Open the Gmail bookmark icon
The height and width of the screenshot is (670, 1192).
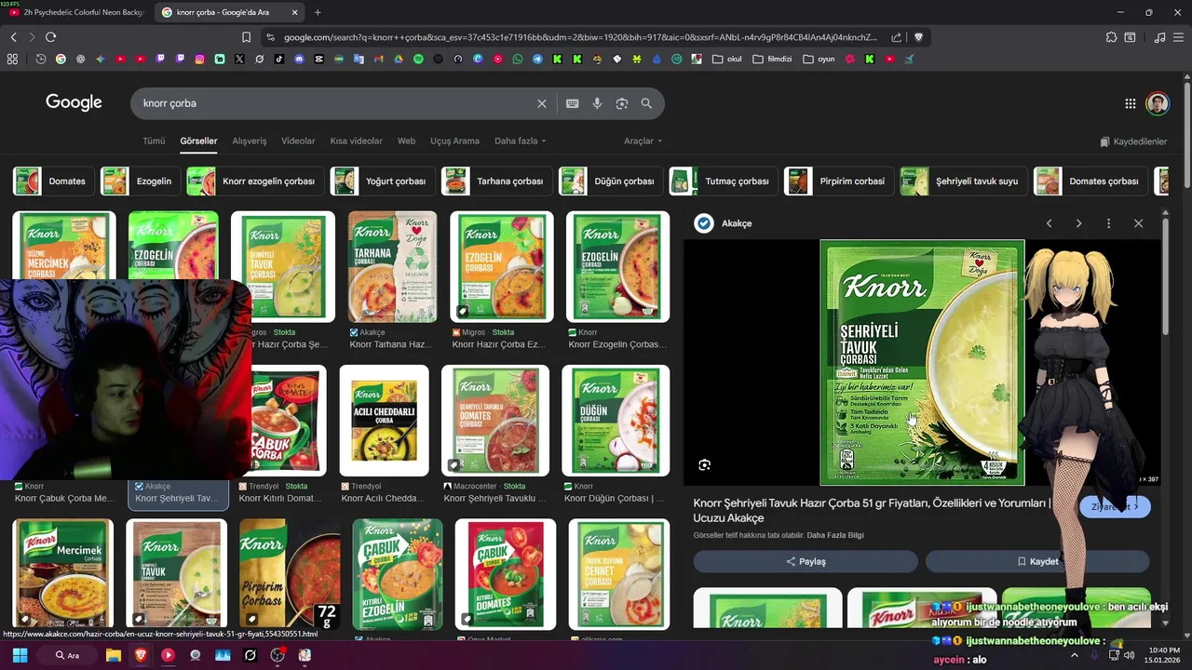[379, 59]
